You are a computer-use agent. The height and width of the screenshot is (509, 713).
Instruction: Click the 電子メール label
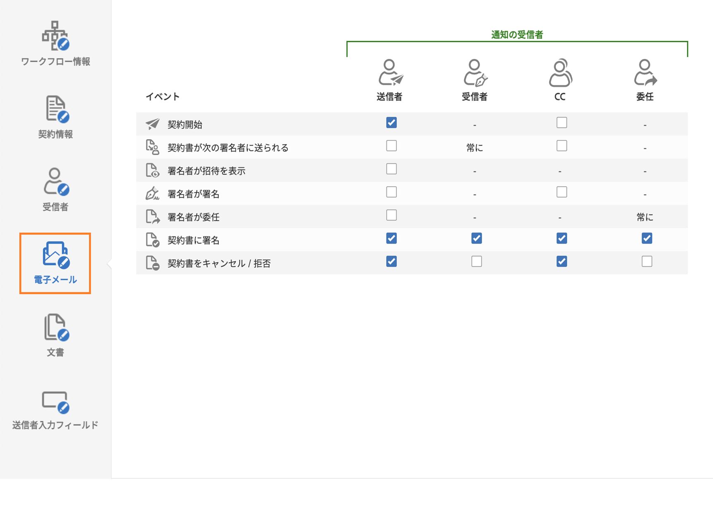click(55, 280)
